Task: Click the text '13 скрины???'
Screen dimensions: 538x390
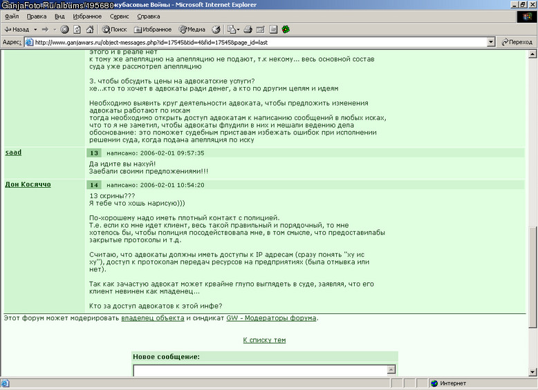Action: pos(112,196)
